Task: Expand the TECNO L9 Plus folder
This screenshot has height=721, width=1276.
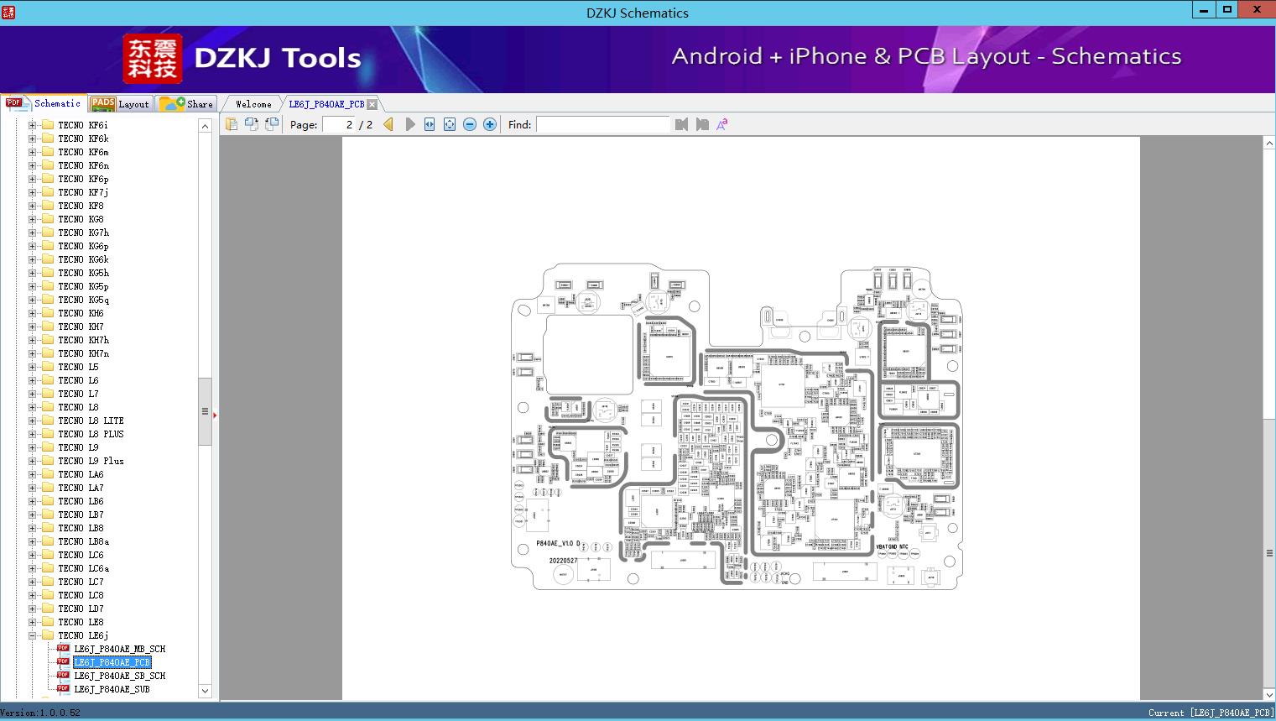Action: [x=32, y=461]
